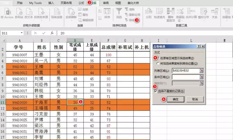Open the 排序 (Sort) dialog
The width and height of the screenshot is (233, 140).
[107, 13]
